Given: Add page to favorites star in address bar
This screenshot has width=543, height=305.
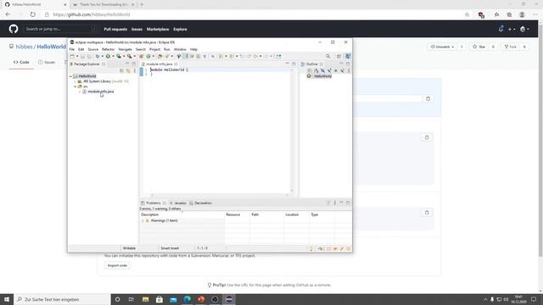Looking at the screenshot, I should pos(467,14).
